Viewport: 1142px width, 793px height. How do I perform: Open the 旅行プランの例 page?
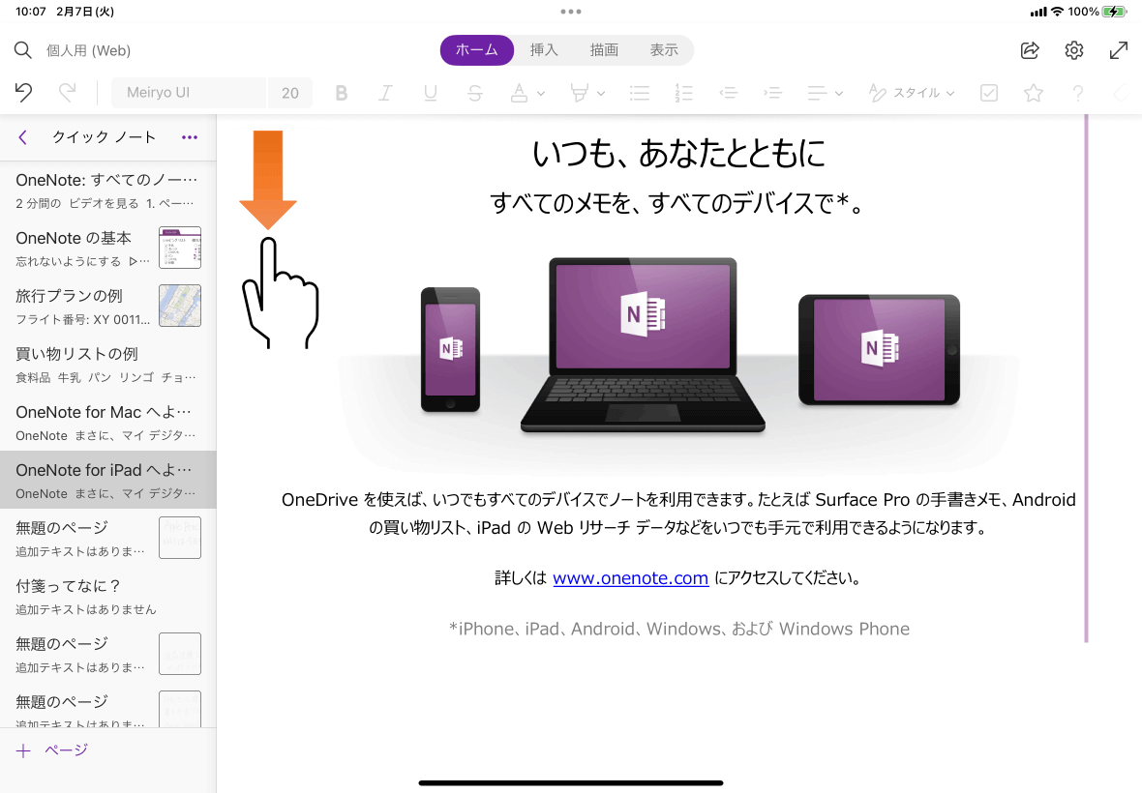[107, 307]
